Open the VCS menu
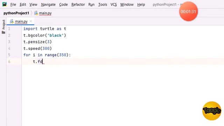This screenshot has height=126, width=224. coord(113,5)
